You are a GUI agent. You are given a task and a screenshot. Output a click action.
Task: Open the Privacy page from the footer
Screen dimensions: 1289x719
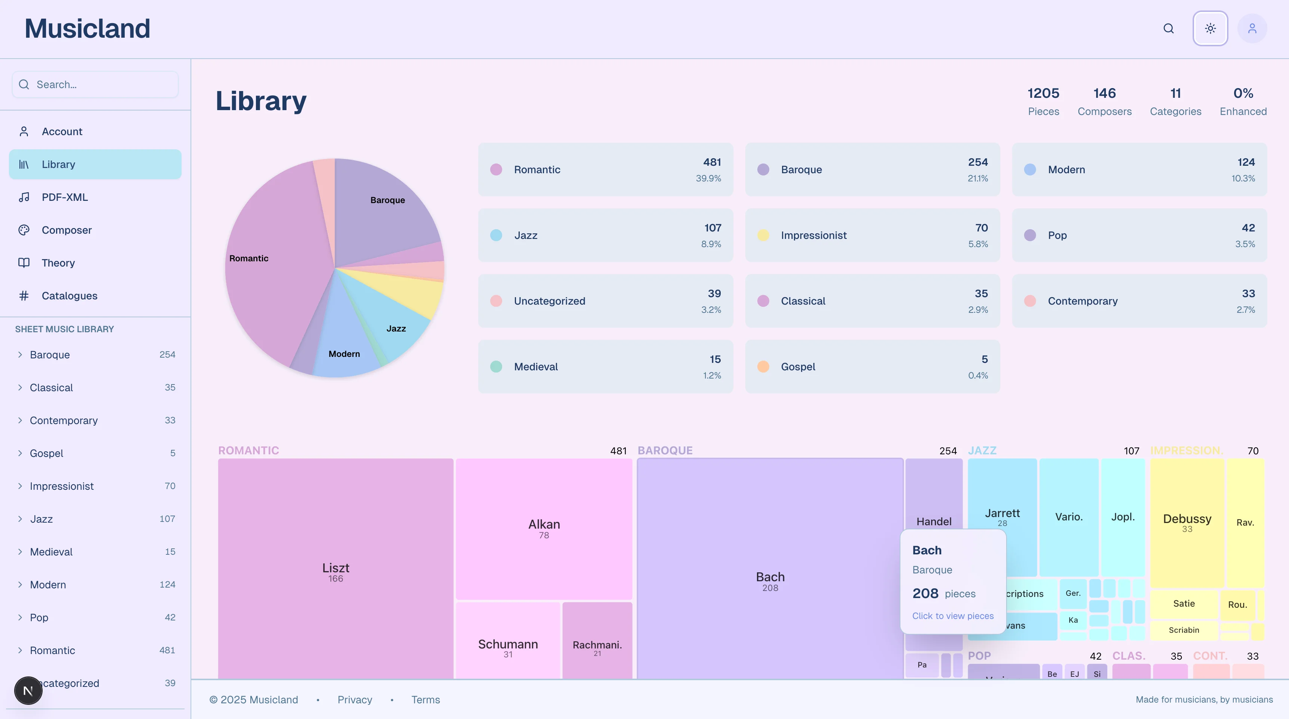[x=354, y=700]
